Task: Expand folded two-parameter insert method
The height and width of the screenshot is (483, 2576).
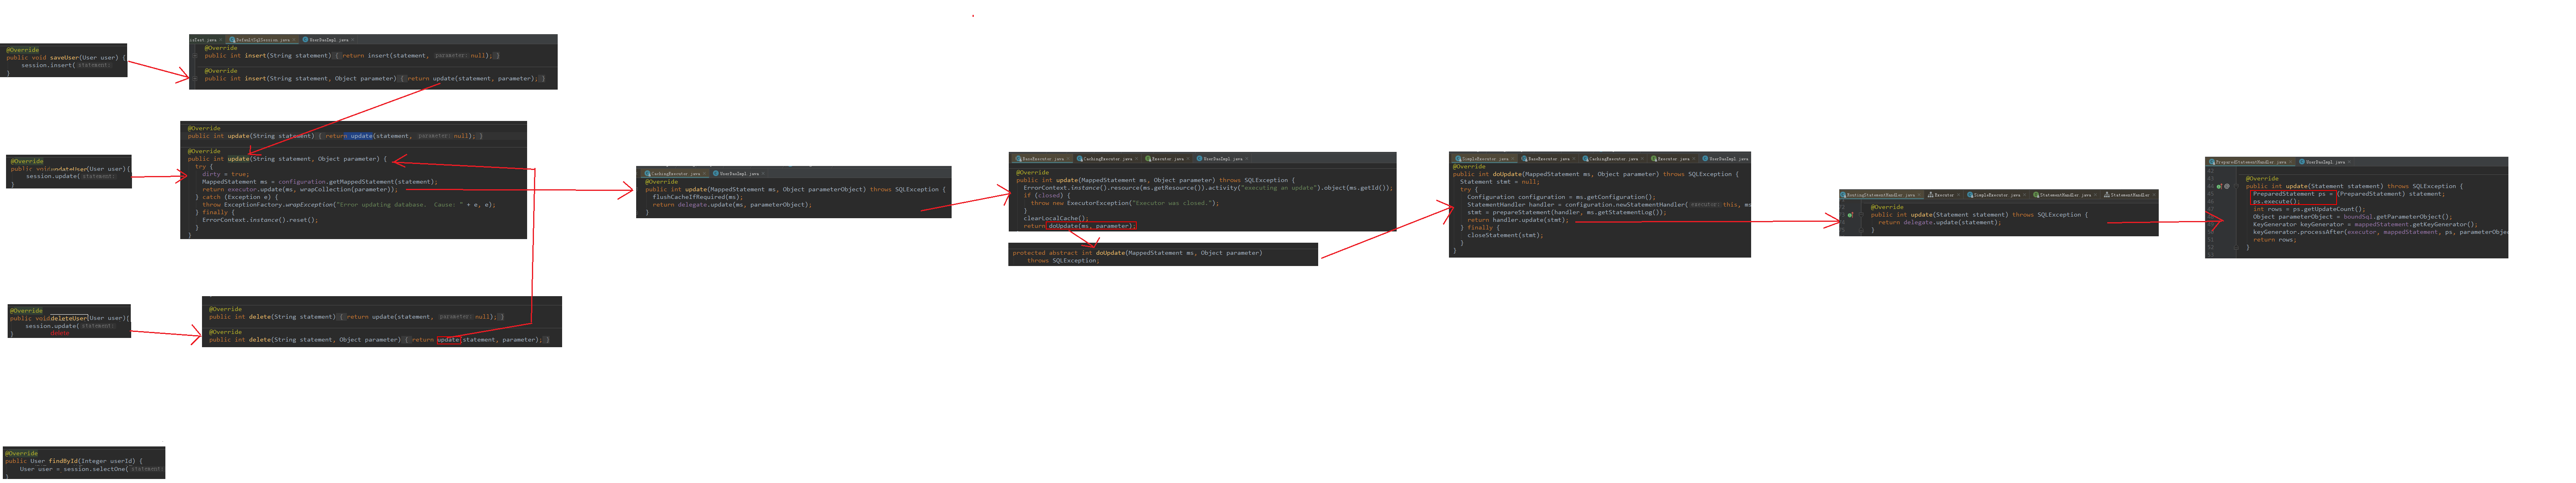Action: tap(195, 79)
